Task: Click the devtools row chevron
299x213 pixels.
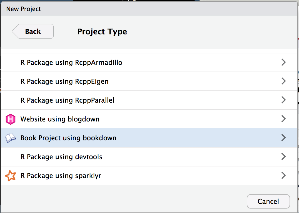Action: [x=283, y=156]
